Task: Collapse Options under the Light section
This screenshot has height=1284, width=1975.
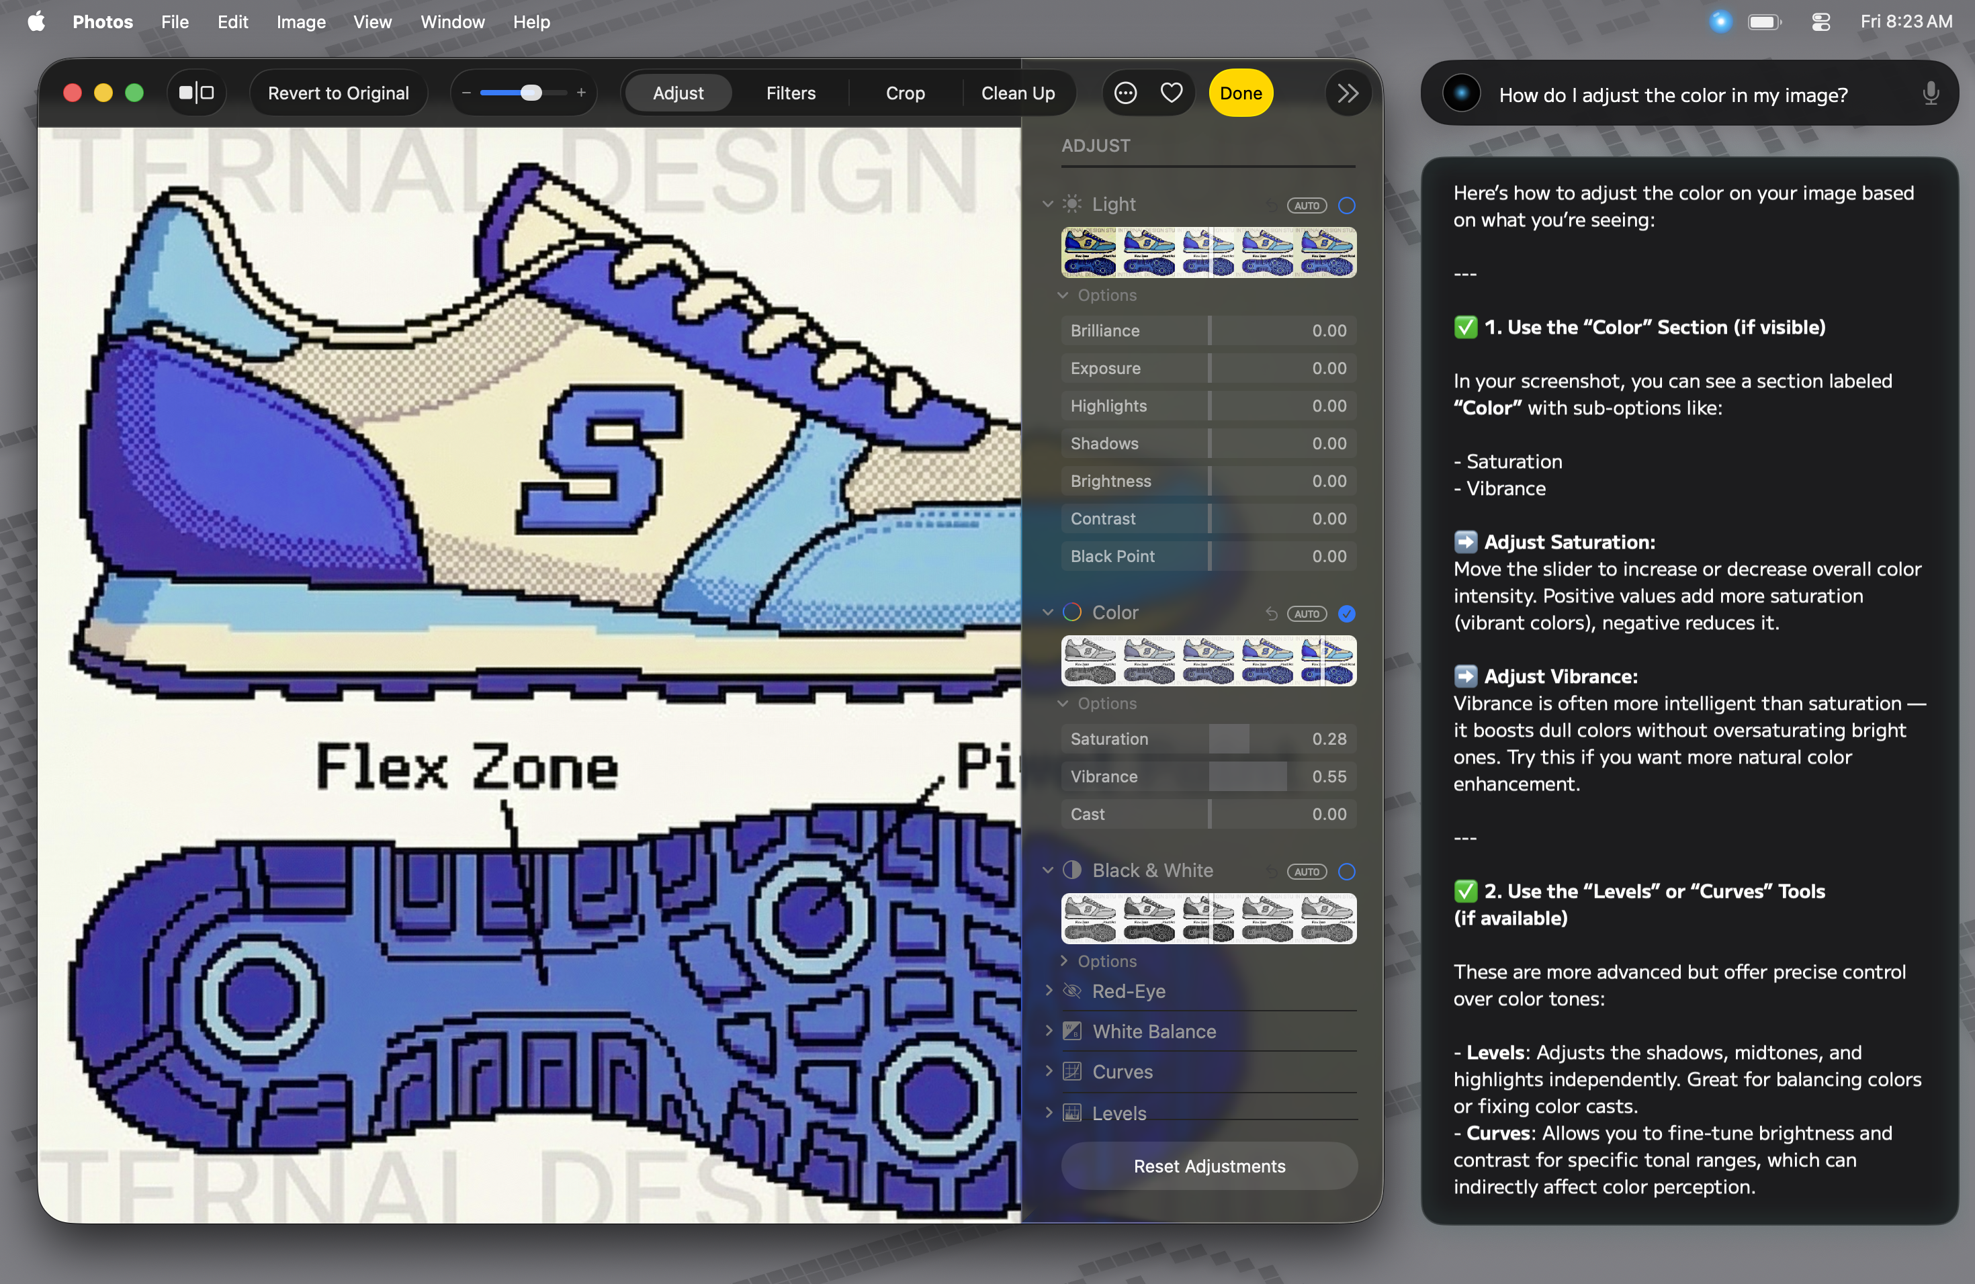Action: point(1063,295)
